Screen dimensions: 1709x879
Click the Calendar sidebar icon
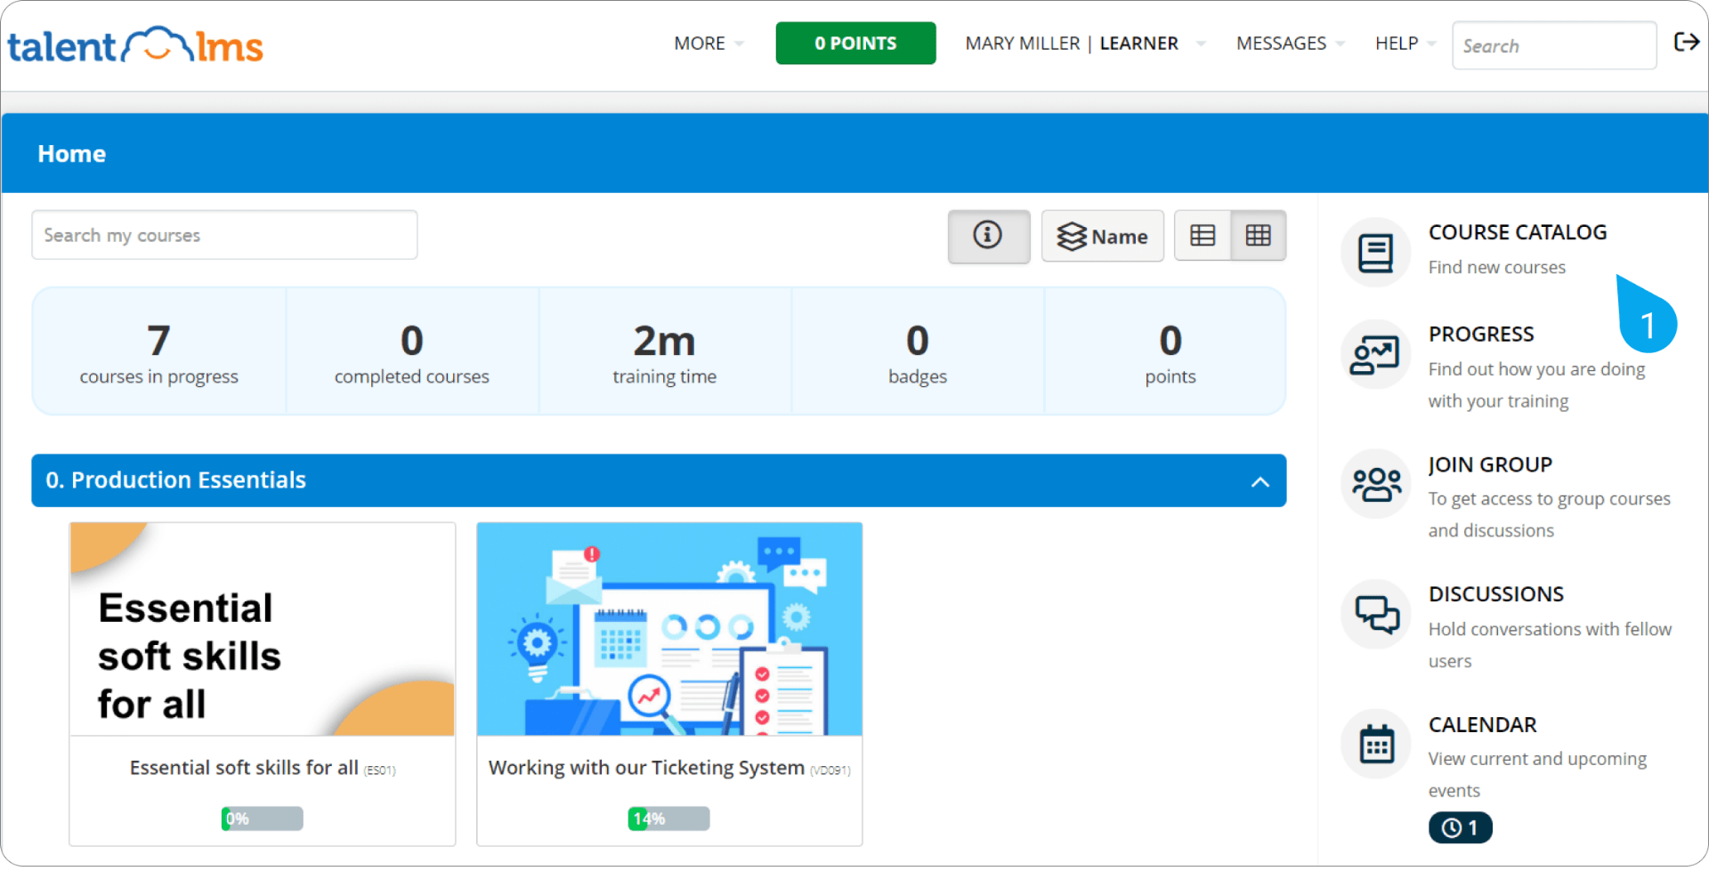click(x=1375, y=744)
